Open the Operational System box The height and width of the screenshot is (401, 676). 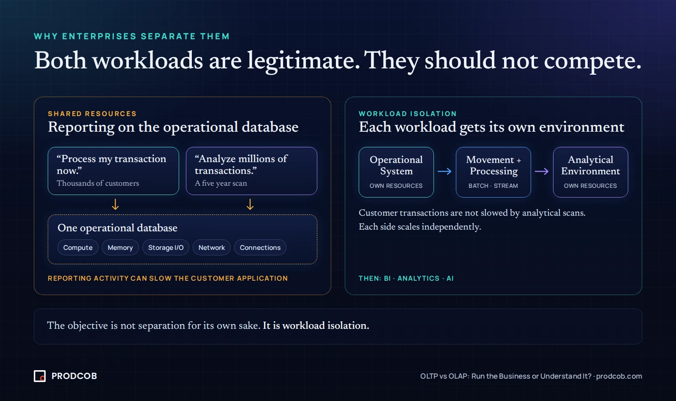[396, 172]
